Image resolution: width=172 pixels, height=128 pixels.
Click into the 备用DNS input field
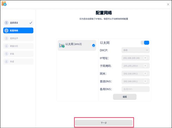(x=135, y=89)
